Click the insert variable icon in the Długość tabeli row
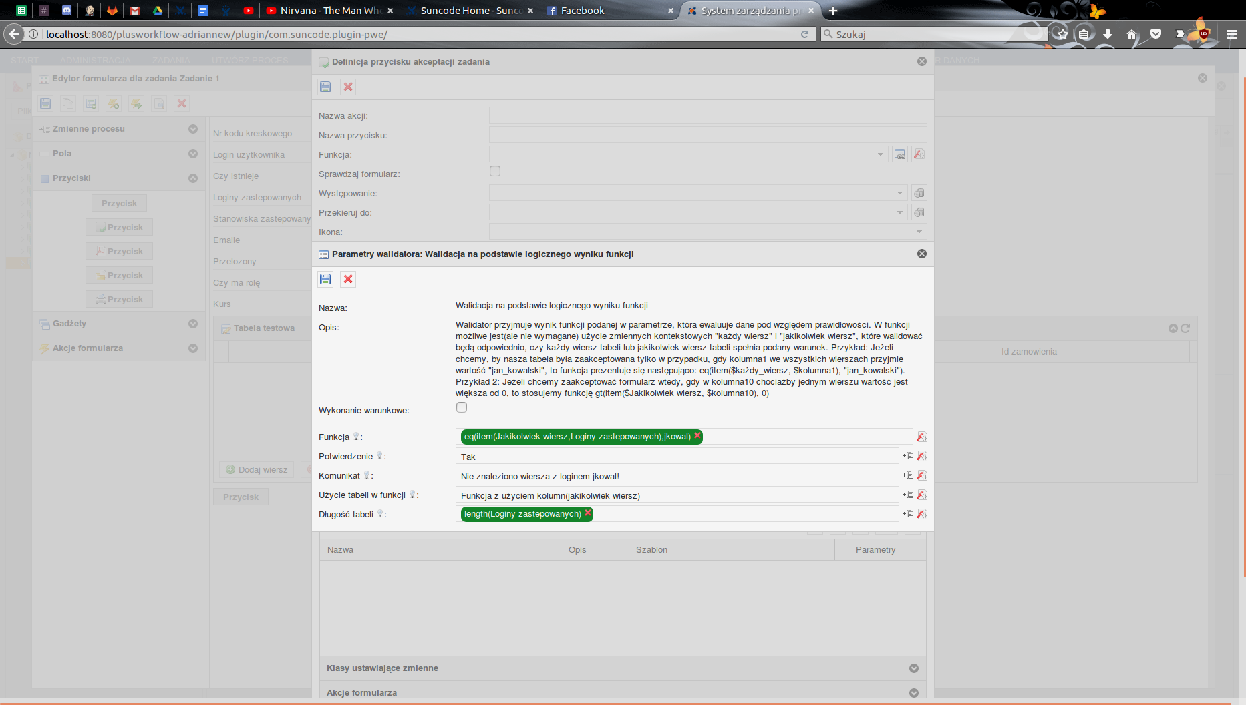The height and width of the screenshot is (705, 1246). click(907, 514)
